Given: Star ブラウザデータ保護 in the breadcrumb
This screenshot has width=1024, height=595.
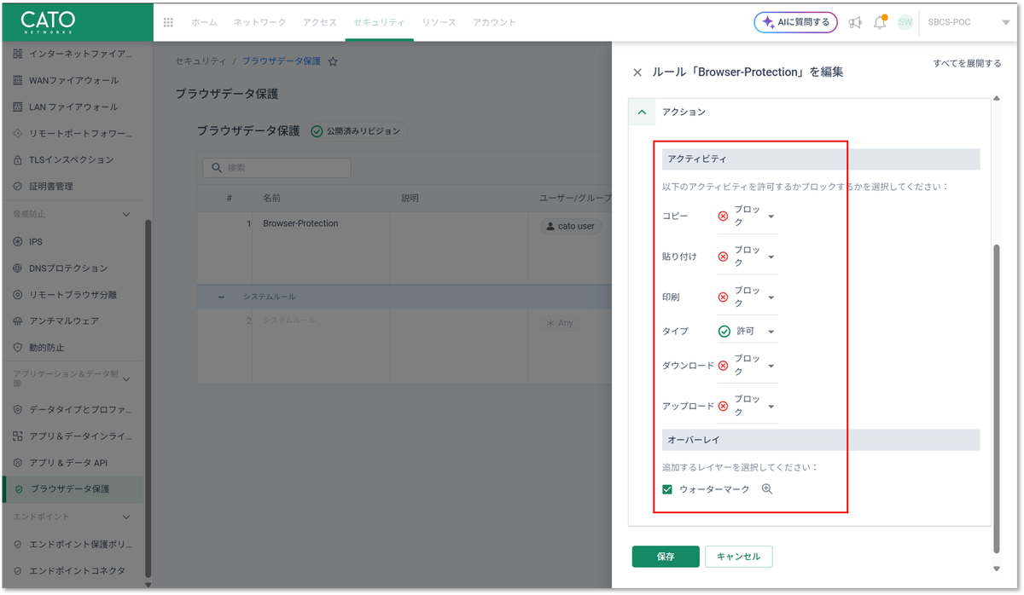Looking at the screenshot, I should click(x=333, y=61).
